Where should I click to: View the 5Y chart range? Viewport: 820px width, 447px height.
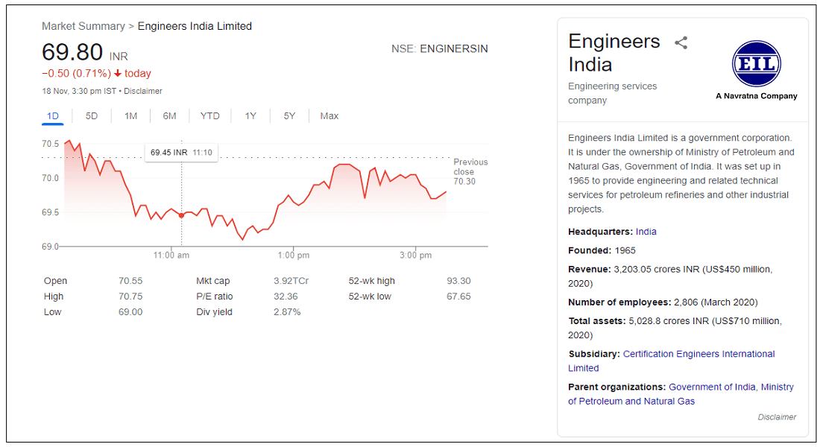(x=289, y=115)
